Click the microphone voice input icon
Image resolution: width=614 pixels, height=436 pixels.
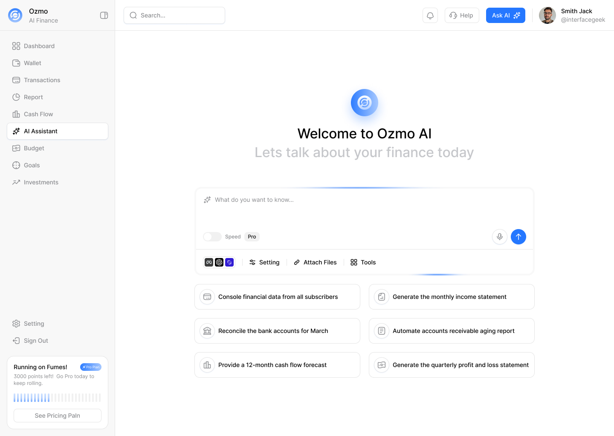[499, 237]
